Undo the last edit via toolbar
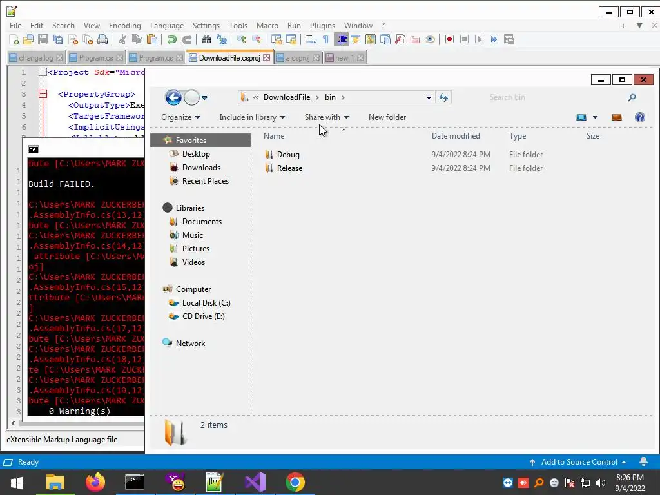660x495 pixels. [x=171, y=39]
